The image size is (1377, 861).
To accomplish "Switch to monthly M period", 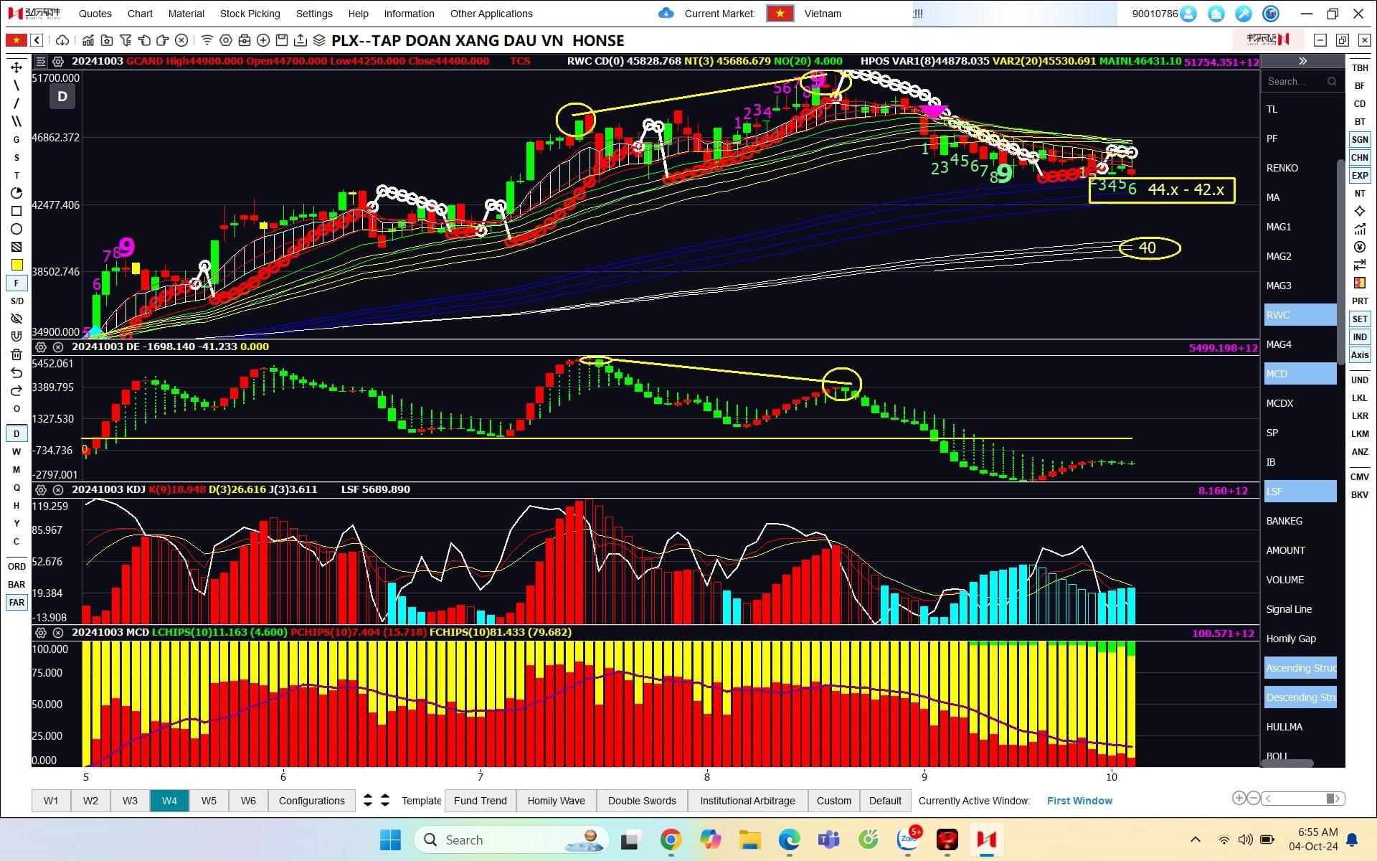I will (16, 469).
